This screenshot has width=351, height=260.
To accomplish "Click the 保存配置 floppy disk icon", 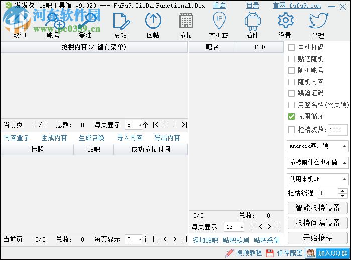I will click(x=270, y=253).
